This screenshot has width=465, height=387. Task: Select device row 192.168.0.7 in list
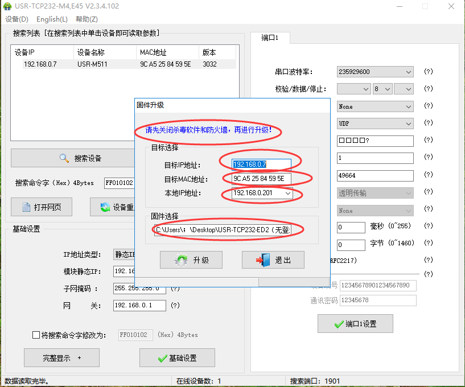(40, 64)
